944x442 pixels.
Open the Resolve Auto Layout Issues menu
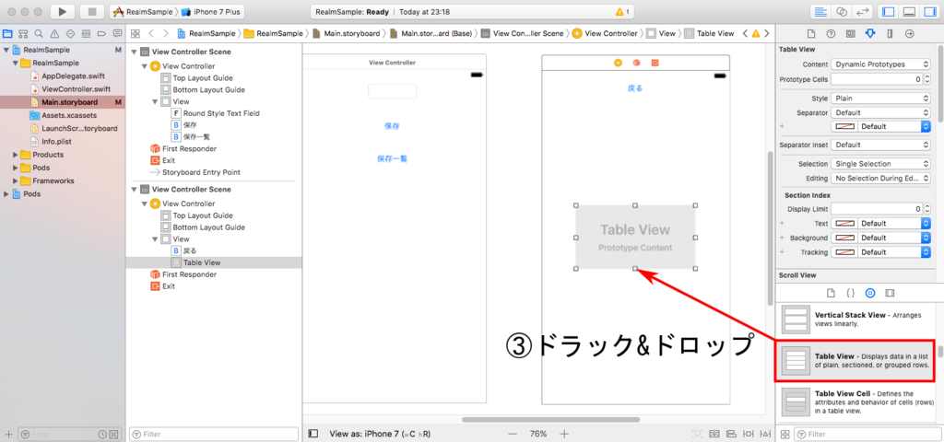tap(764, 434)
